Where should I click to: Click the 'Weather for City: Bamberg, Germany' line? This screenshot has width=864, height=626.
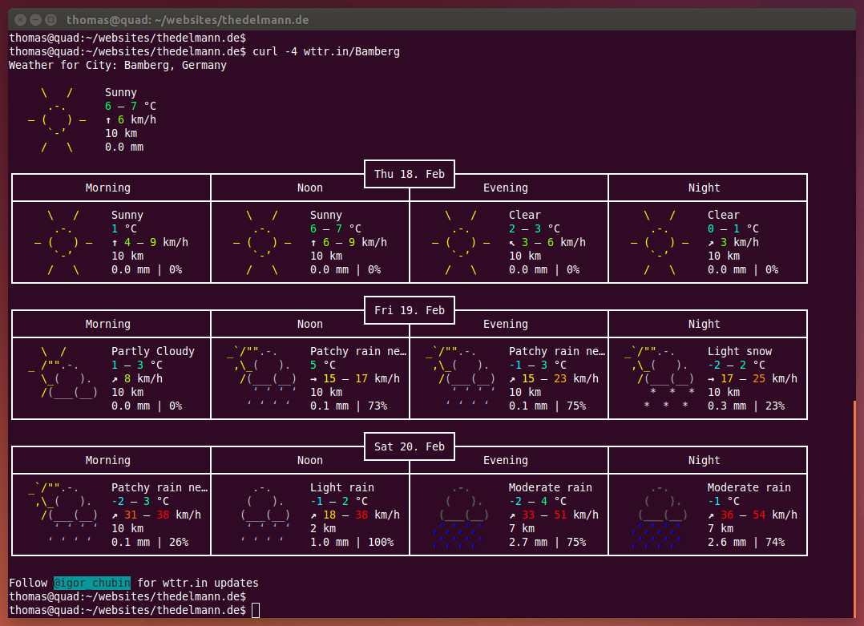point(118,65)
